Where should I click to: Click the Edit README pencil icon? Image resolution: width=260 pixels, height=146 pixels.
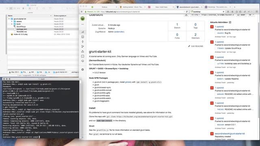[x=189, y=46]
